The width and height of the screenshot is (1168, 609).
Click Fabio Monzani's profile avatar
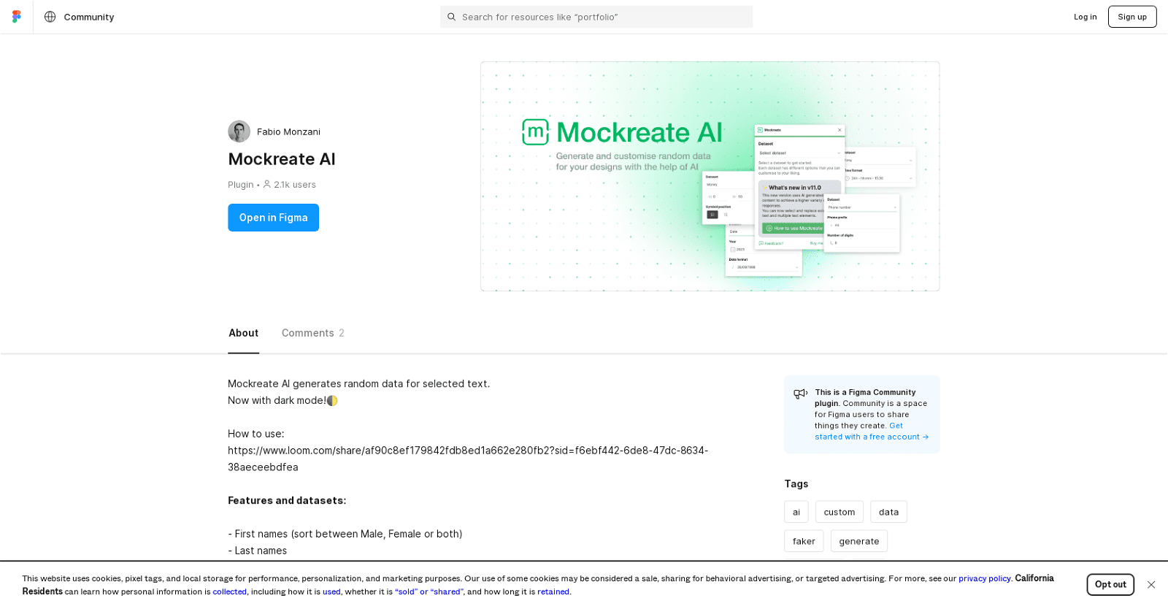(x=239, y=131)
